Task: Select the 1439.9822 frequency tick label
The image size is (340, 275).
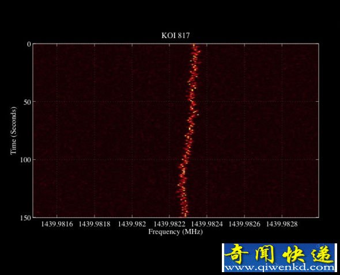Action: coord(169,224)
